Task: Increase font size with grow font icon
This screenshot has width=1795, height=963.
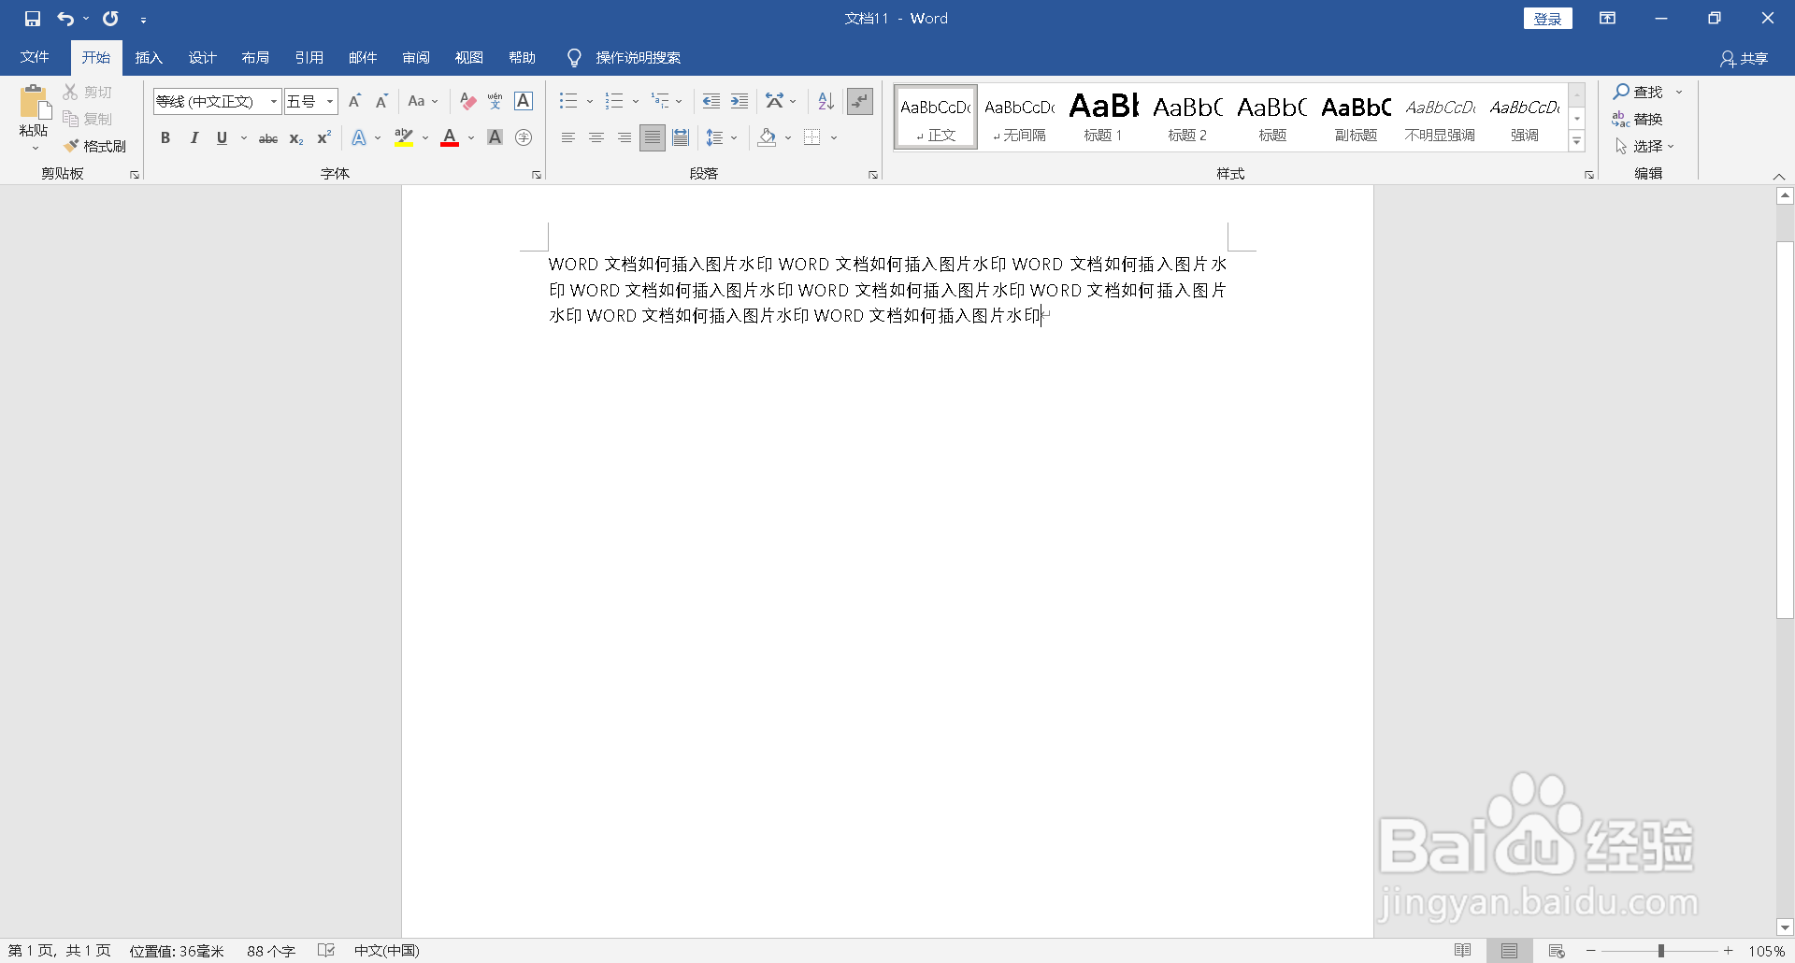Action: [354, 101]
